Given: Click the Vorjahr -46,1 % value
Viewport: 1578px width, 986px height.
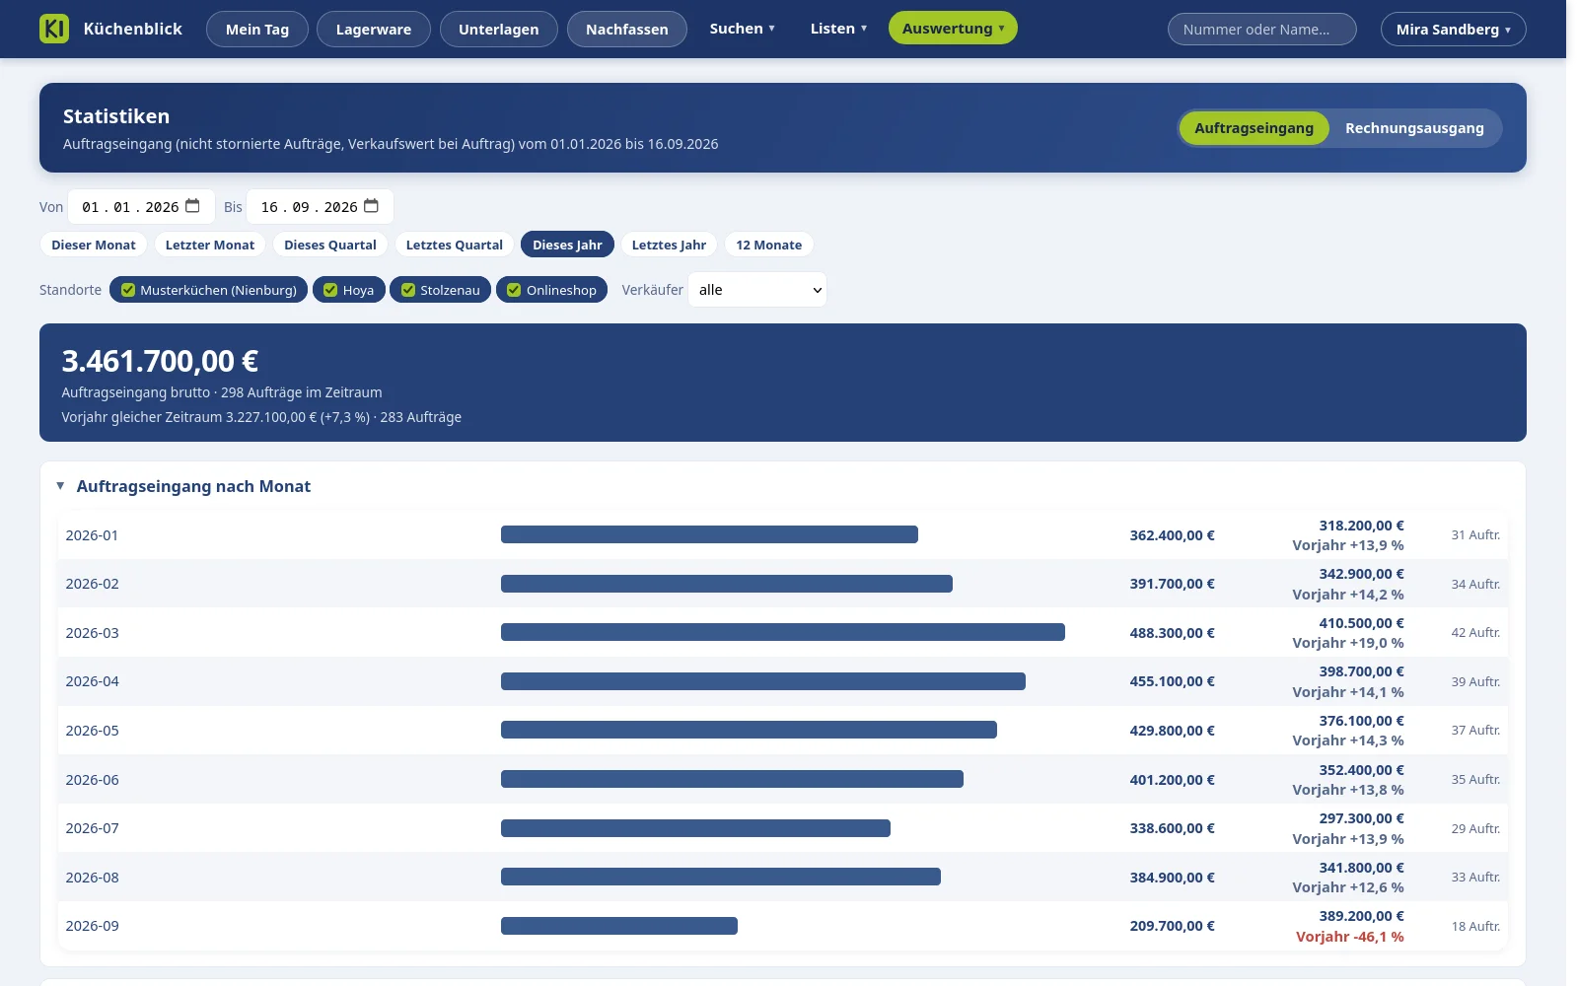Looking at the screenshot, I should tap(1349, 937).
